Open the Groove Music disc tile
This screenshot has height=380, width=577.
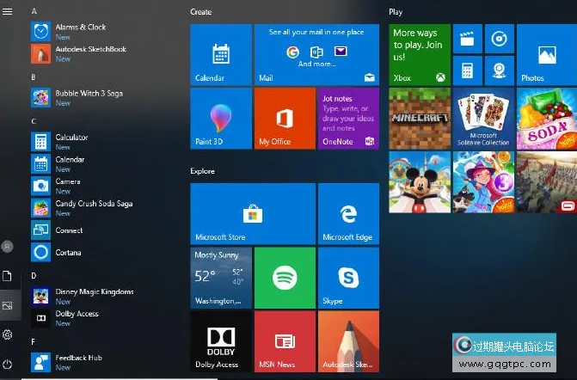tap(500, 39)
